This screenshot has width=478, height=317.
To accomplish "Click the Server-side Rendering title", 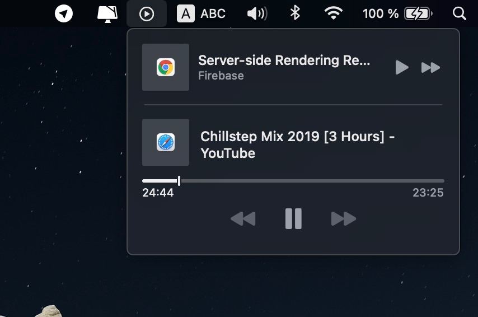I will tap(284, 60).
